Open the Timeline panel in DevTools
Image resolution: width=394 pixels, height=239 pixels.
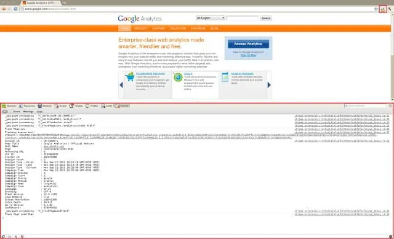76,106
